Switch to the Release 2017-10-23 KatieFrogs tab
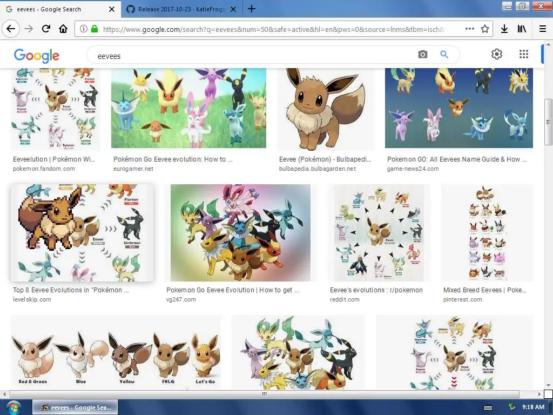 181,9
